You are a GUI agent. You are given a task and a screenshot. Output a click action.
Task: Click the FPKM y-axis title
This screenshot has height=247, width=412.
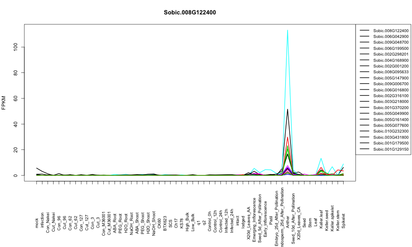coord(4,103)
